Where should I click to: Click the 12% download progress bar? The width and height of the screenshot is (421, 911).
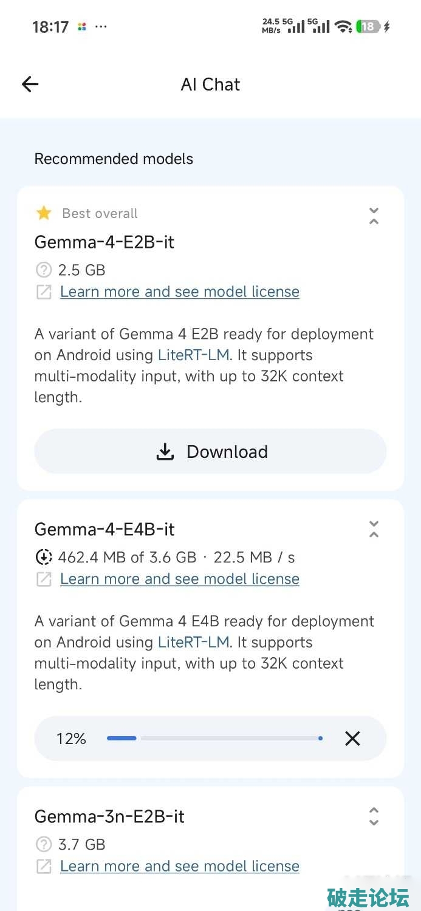(x=214, y=739)
